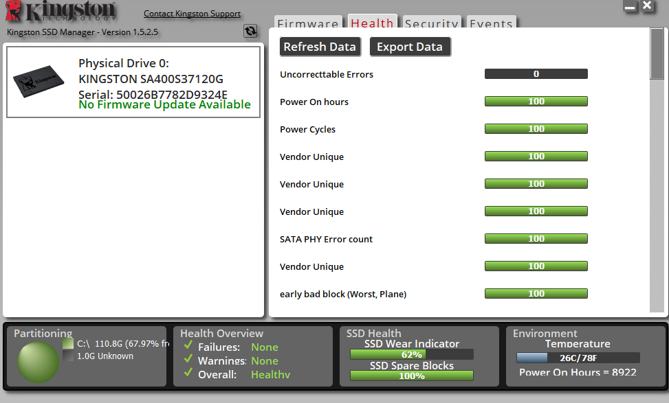Click the early bad block value bar
This screenshot has height=403, width=669.
click(536, 294)
